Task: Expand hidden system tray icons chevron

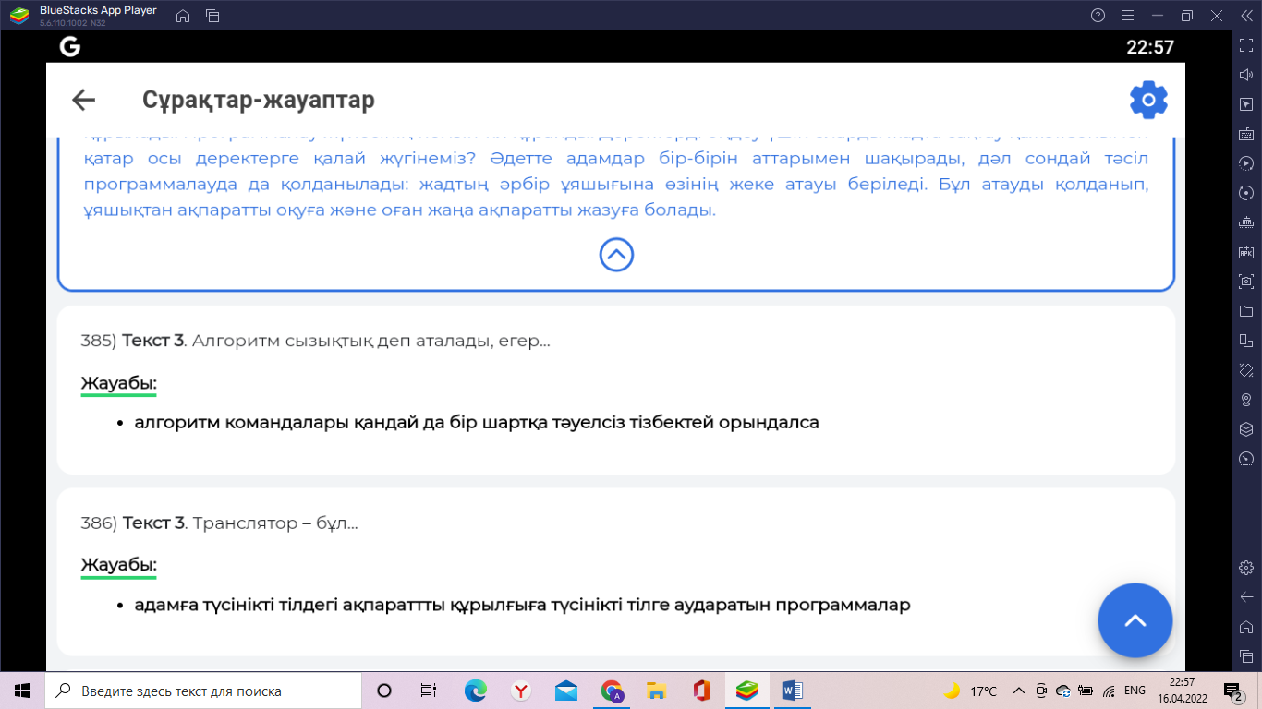Action: pyautogui.click(x=1019, y=691)
